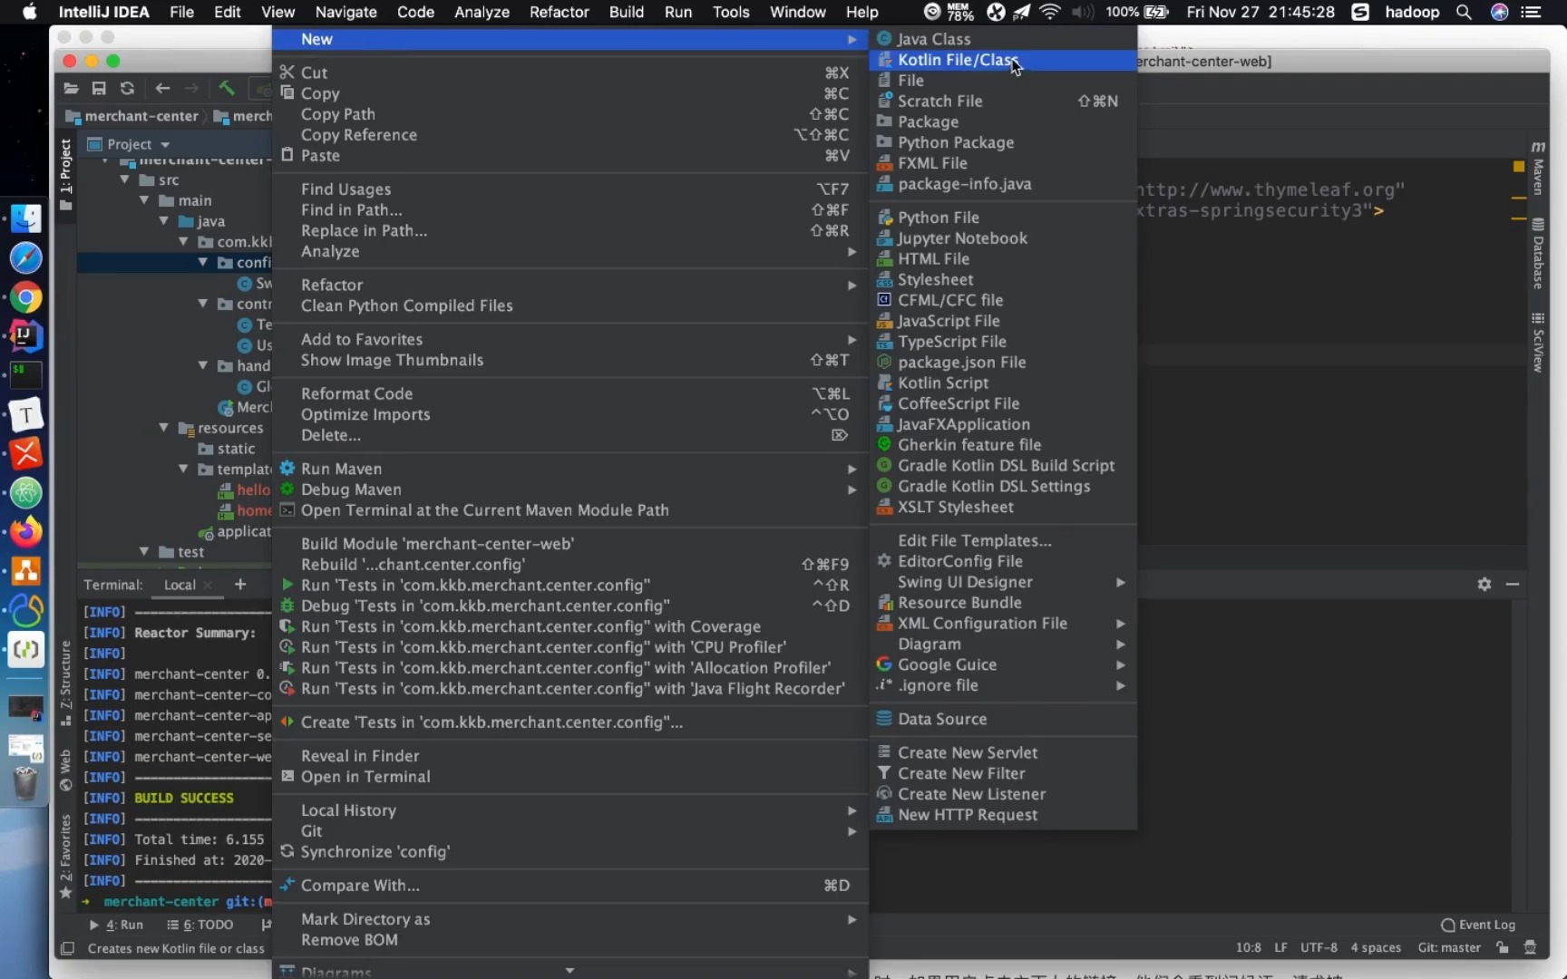Choose Reformat Code in context menu
Screen dimensions: 1567x979
pos(569,393)
